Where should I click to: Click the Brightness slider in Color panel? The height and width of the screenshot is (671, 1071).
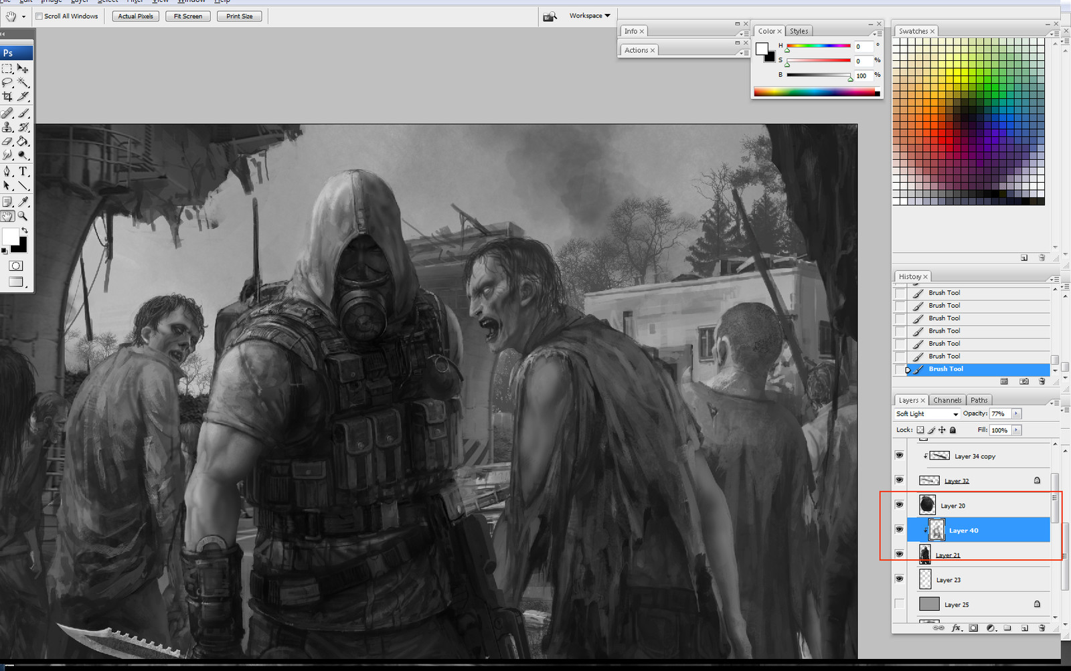[x=818, y=75]
